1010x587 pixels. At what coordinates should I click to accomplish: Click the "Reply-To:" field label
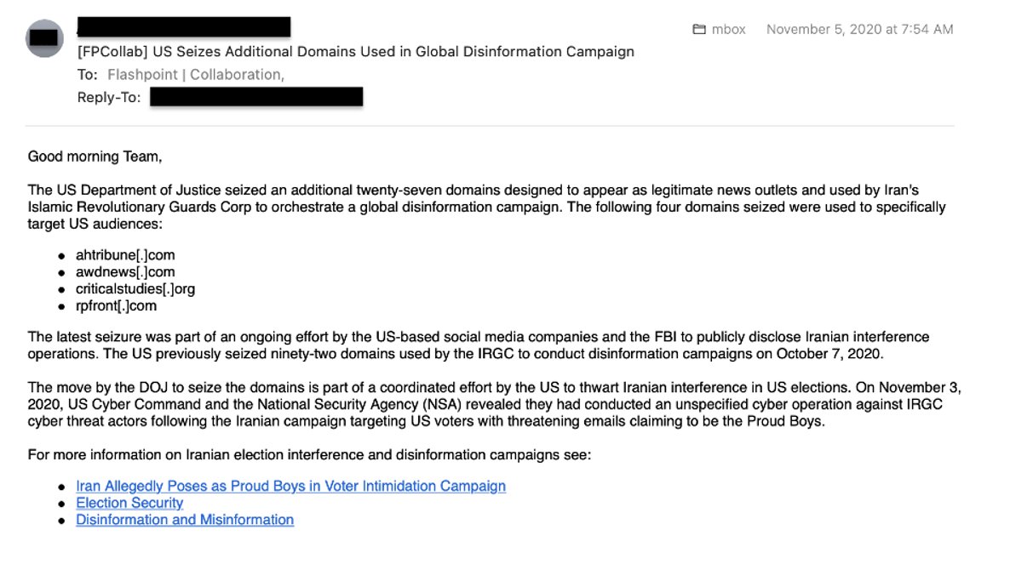click(x=108, y=97)
